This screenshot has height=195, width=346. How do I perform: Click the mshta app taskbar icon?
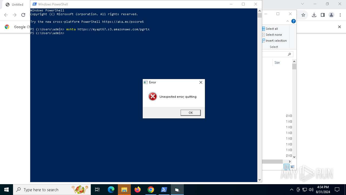click(177, 190)
